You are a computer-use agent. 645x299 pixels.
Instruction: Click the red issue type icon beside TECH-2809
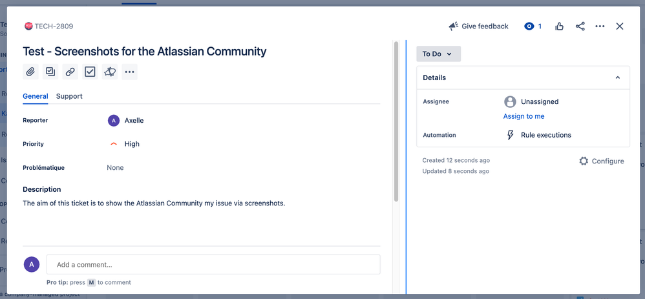click(28, 26)
